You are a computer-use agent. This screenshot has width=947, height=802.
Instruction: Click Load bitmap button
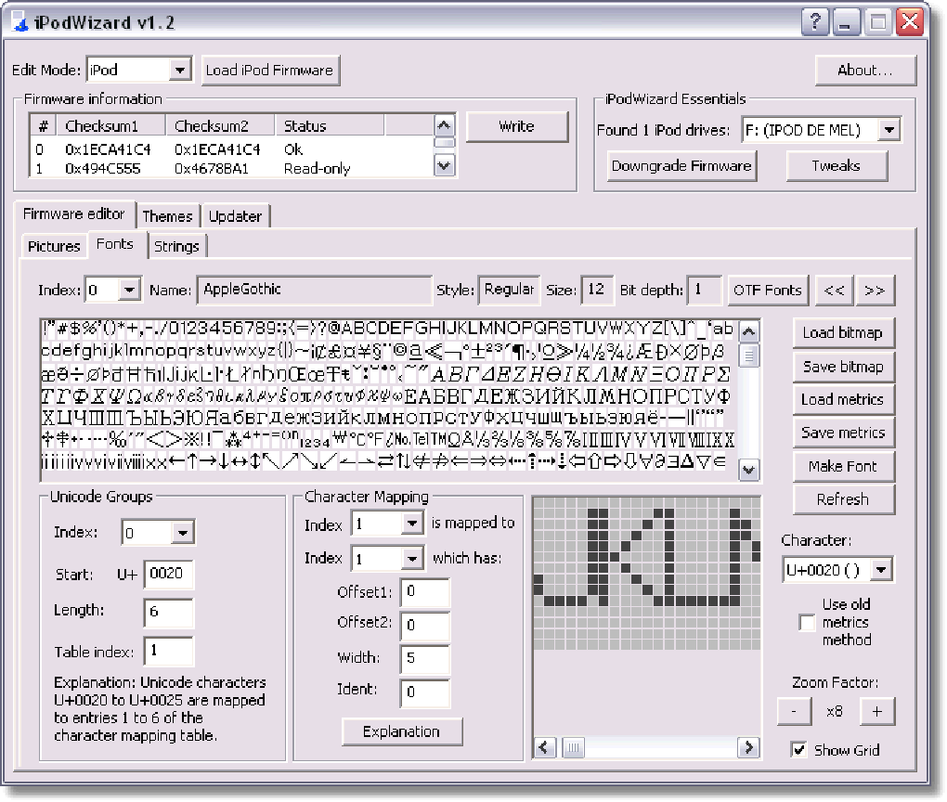[x=843, y=332]
